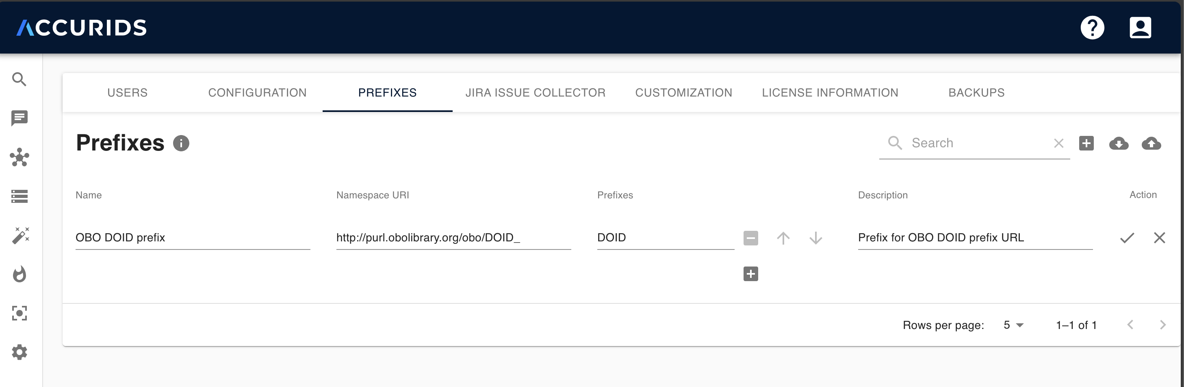Switch to the Users tab
1184x387 pixels.
tap(127, 93)
